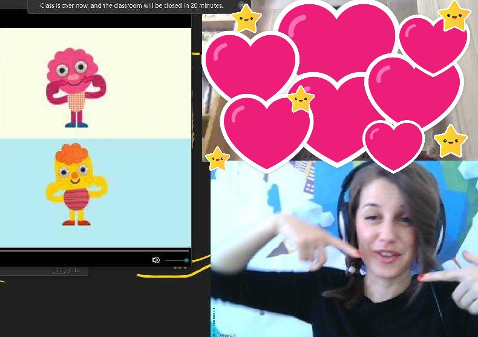Adjust the green volume slider

click(175, 260)
